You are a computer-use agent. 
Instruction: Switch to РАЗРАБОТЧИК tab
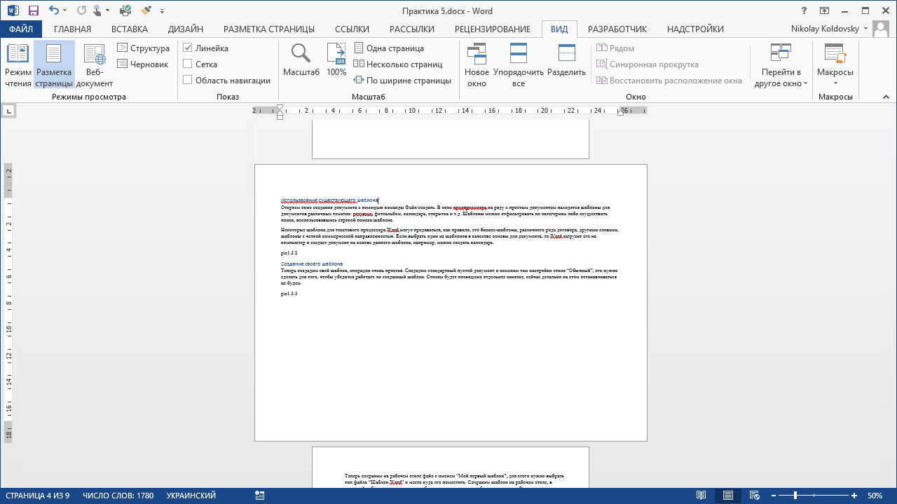(x=617, y=29)
